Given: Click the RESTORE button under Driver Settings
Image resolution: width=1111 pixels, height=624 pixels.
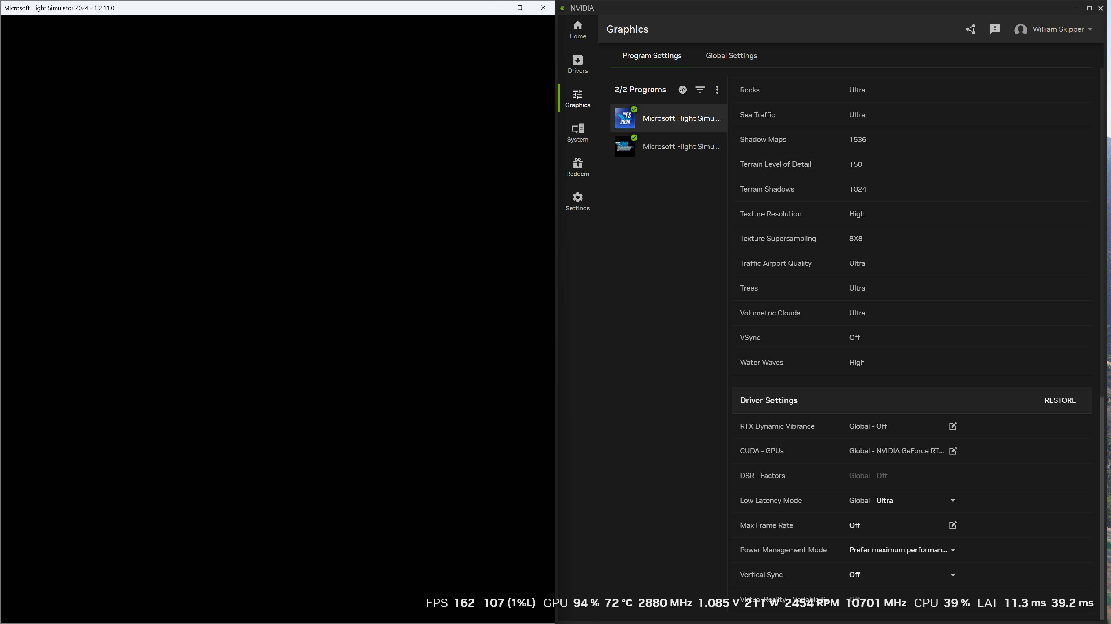Looking at the screenshot, I should 1060,400.
